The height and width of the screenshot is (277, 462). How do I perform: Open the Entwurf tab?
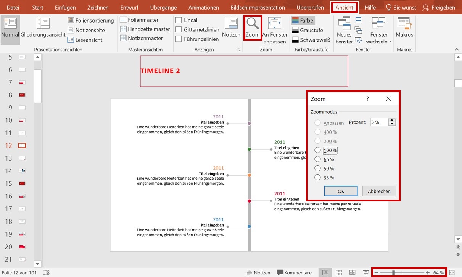pyautogui.click(x=129, y=8)
